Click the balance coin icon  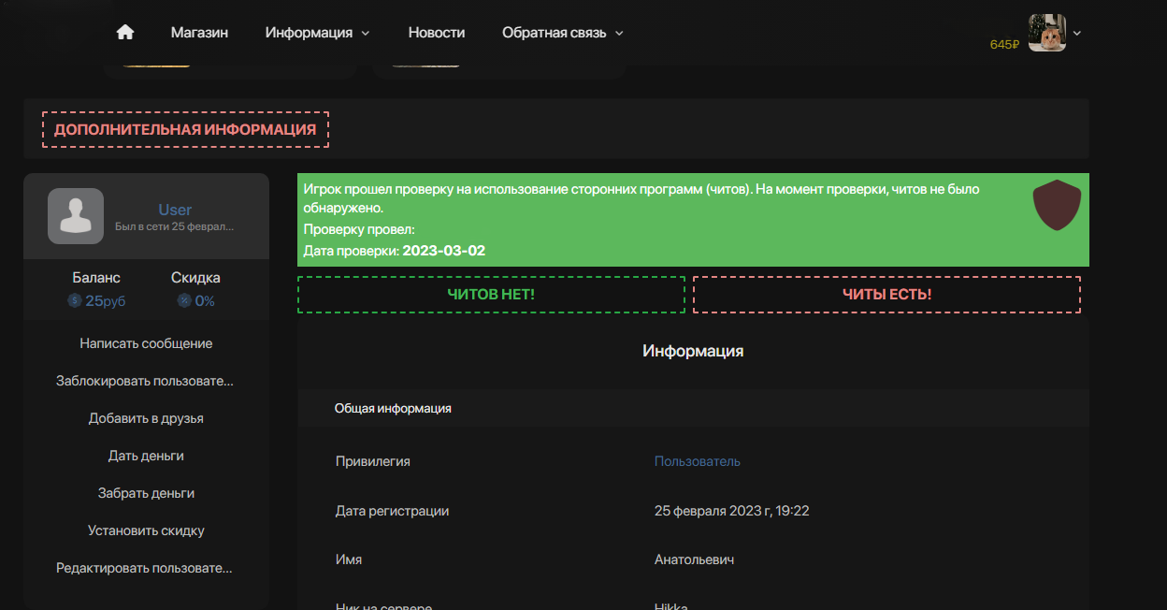[75, 301]
